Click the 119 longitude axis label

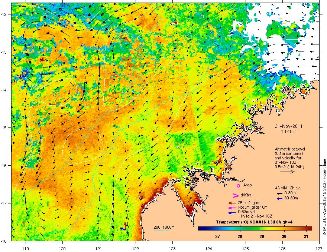coord(26,248)
